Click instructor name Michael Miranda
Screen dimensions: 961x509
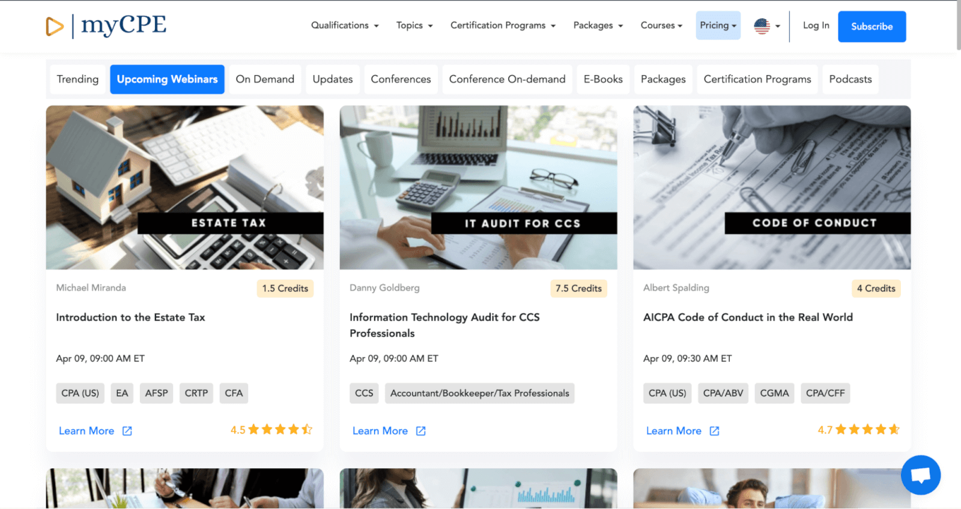tap(91, 288)
